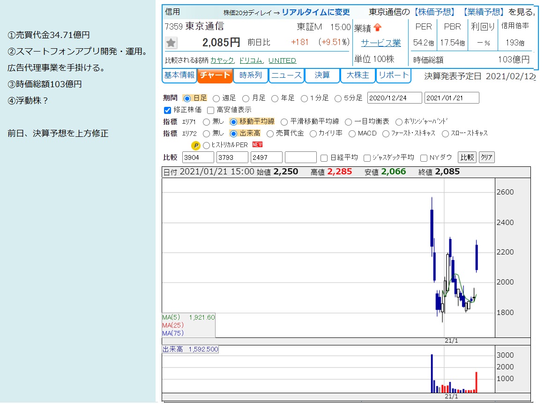Check the 日経平均 comparison checkbox
The height and width of the screenshot is (404, 552).
tap(324, 158)
